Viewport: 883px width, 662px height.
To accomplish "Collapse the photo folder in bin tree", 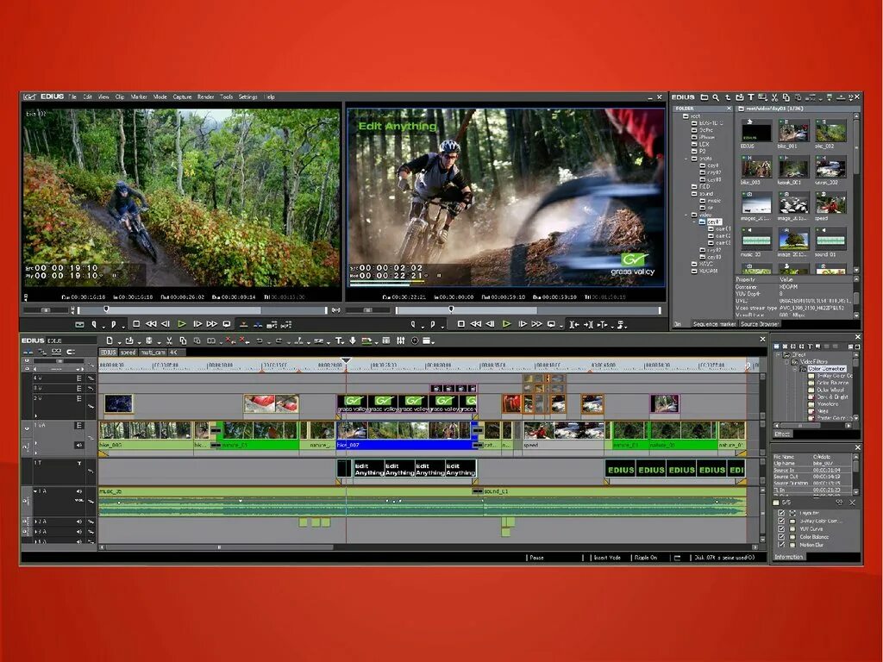I will 687,159.
